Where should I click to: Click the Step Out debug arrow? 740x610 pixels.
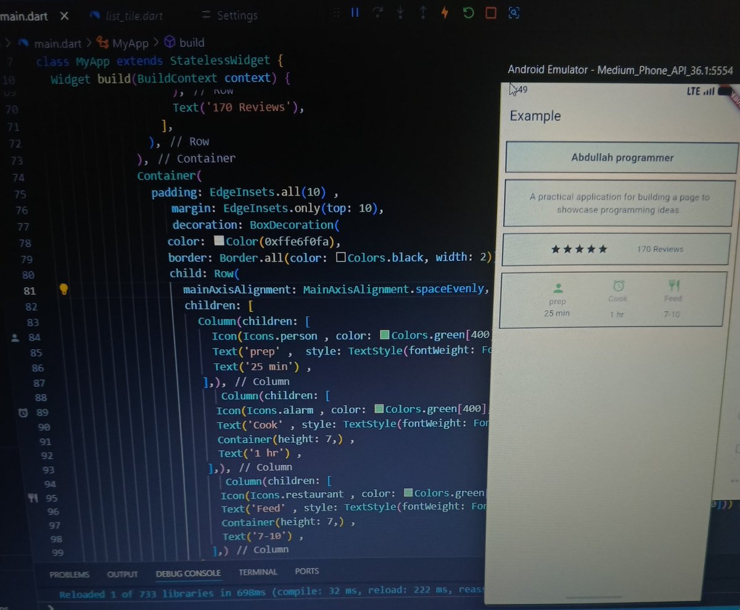coord(422,12)
